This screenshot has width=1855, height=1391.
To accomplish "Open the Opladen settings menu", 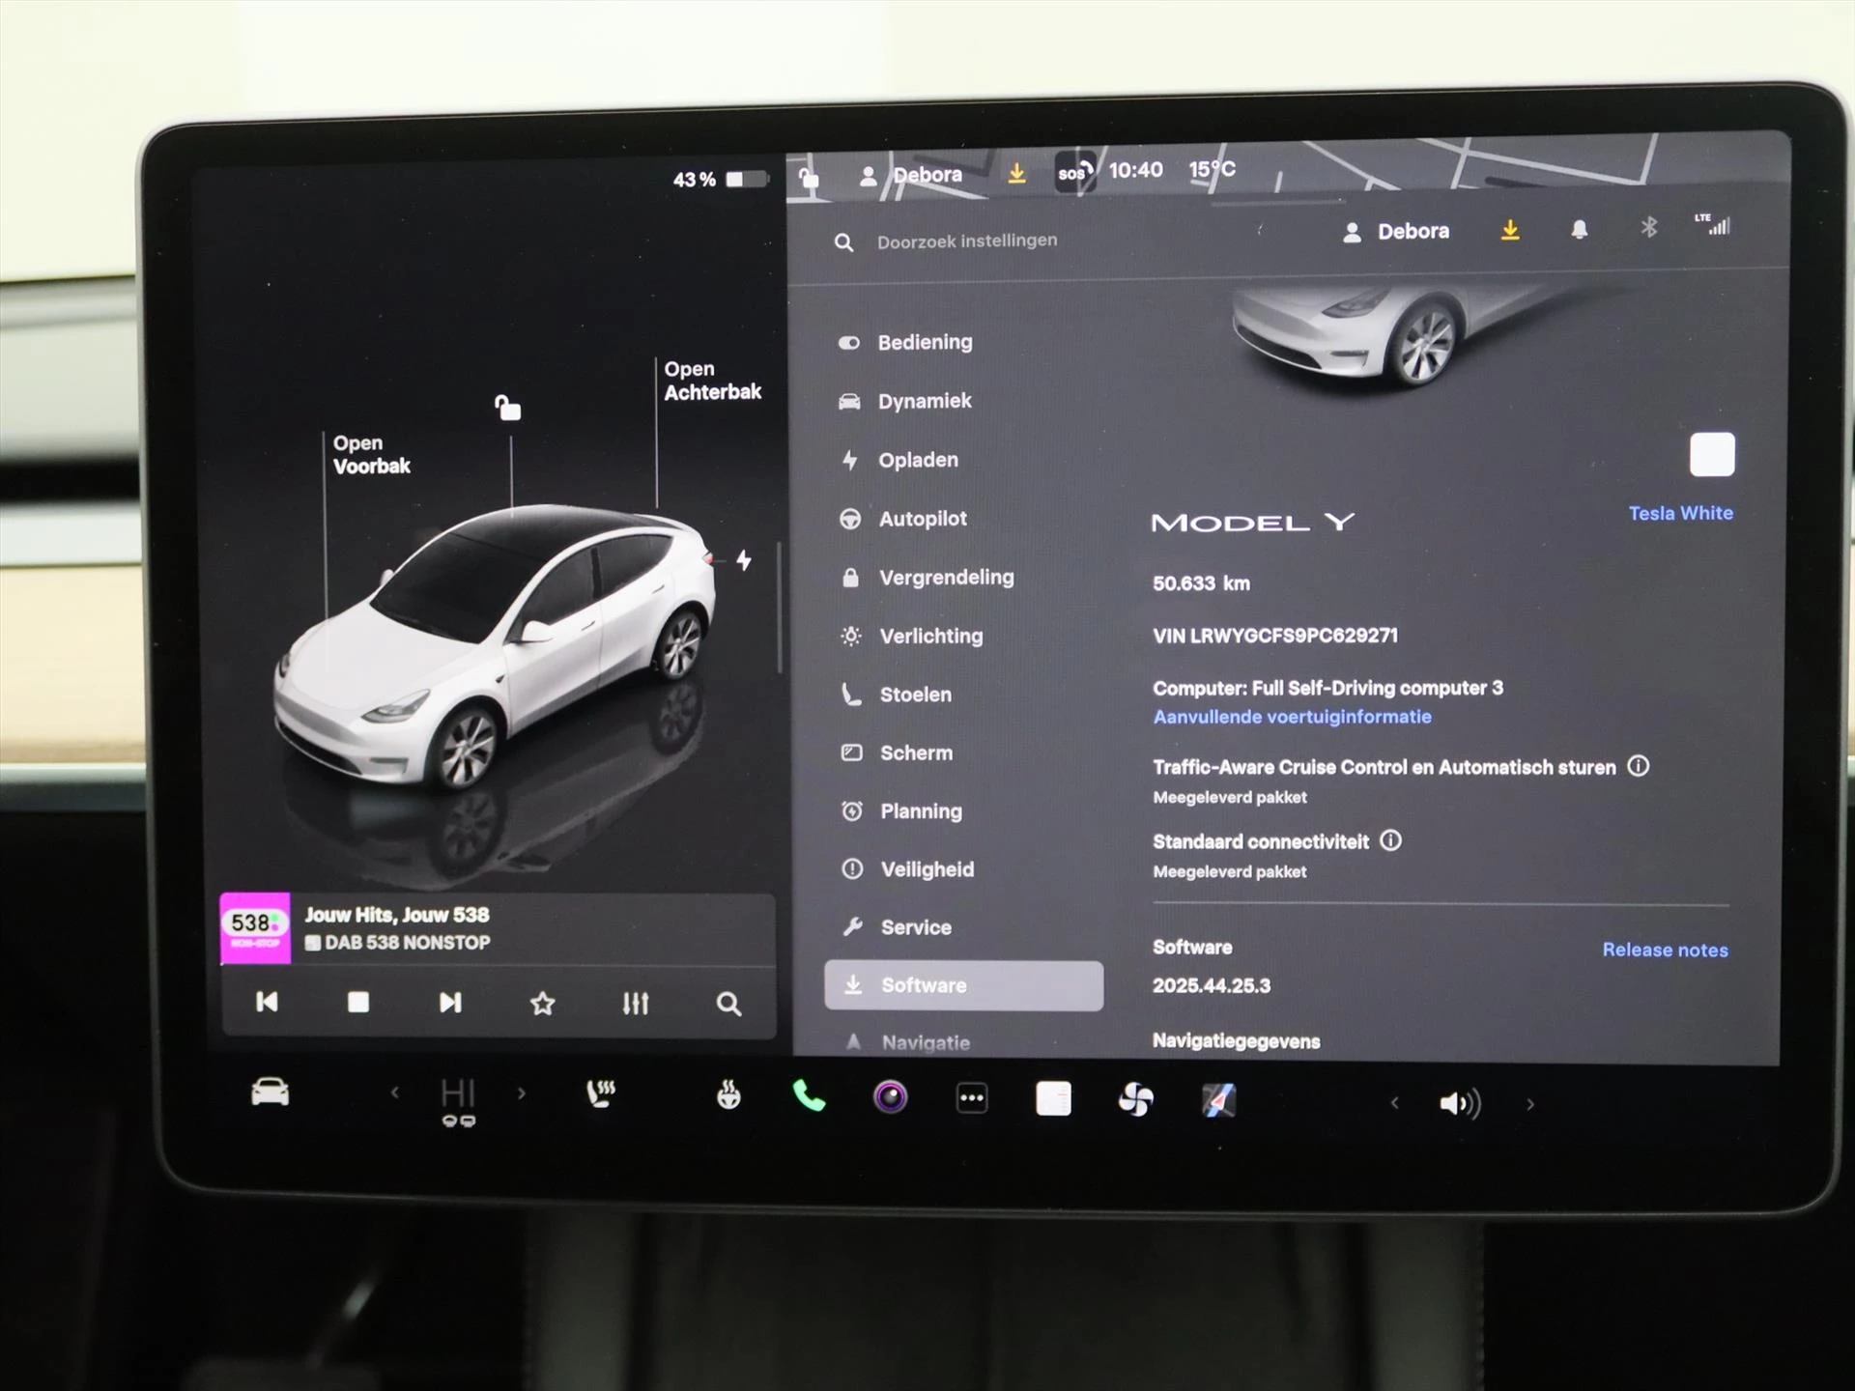I will coord(899,460).
